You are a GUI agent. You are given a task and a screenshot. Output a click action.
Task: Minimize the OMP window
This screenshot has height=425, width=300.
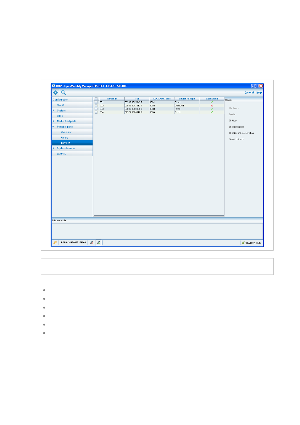[x=253, y=86]
